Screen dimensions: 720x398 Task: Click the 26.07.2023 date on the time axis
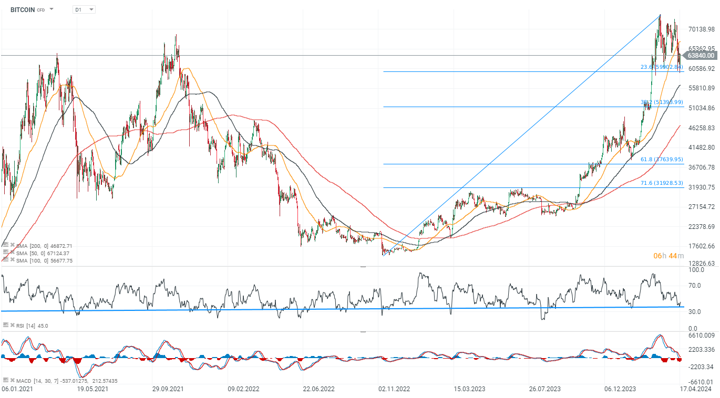tap(544, 389)
